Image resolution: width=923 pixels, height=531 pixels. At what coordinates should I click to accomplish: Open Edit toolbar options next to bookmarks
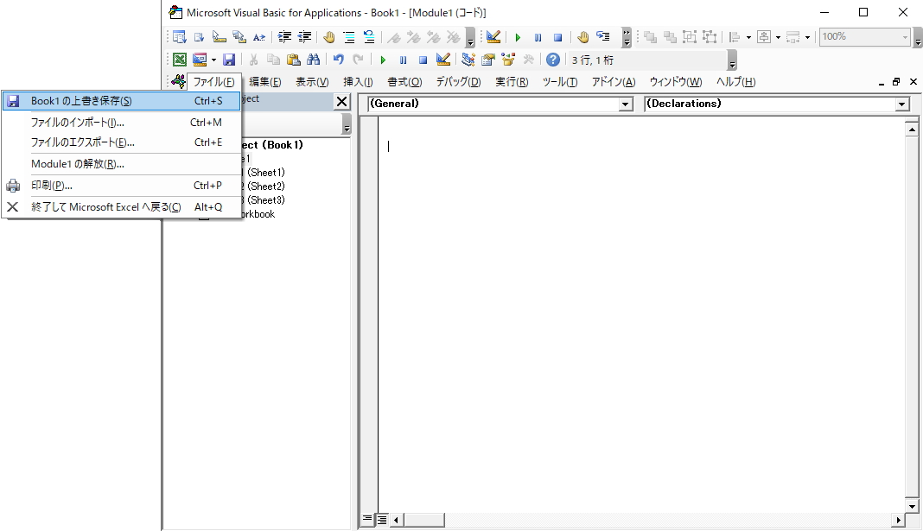(x=470, y=37)
